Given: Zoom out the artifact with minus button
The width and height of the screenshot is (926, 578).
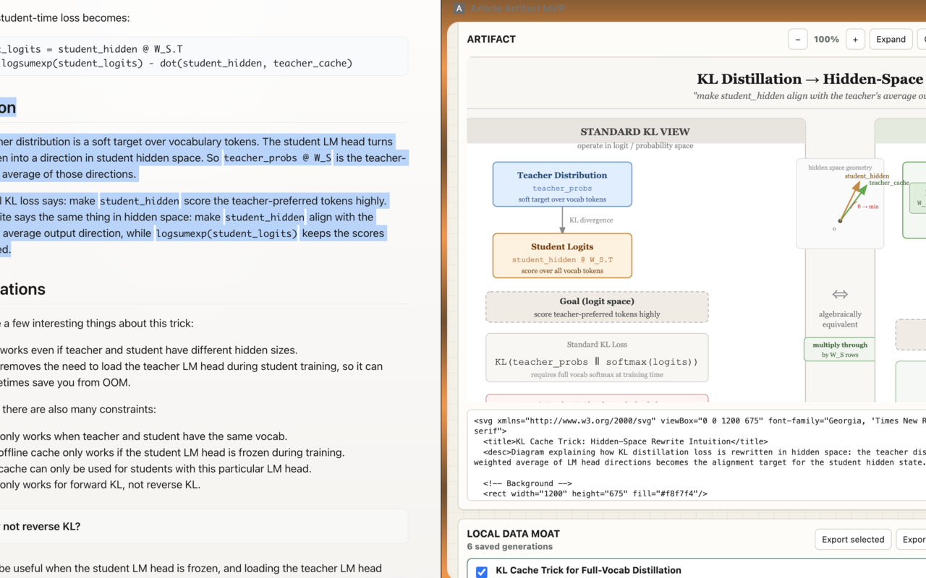Looking at the screenshot, I should [x=797, y=39].
